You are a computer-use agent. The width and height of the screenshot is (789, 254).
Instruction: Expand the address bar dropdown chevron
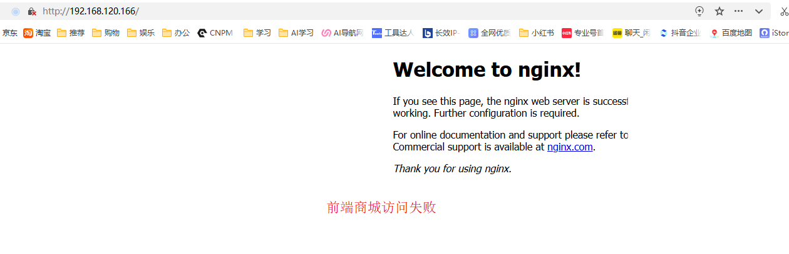tap(759, 11)
